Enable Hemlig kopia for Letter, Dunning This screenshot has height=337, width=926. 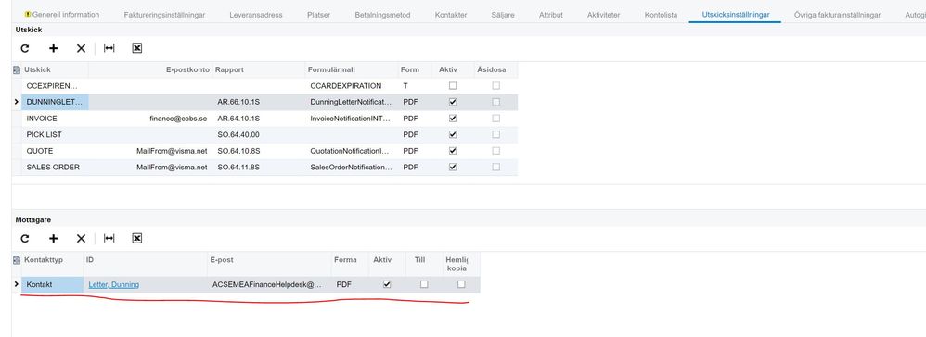point(461,284)
